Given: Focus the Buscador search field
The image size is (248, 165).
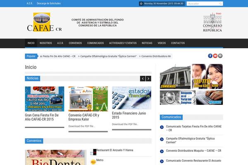Looking at the screenshot, I should pos(205,4).
